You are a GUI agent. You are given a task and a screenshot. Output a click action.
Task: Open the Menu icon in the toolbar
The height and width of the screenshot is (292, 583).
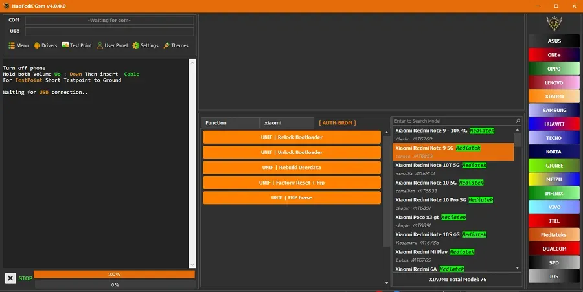(12, 45)
